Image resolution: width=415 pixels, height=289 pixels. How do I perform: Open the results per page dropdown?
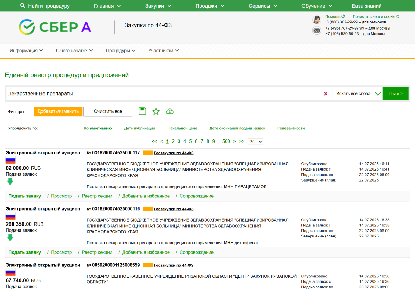tap(255, 142)
